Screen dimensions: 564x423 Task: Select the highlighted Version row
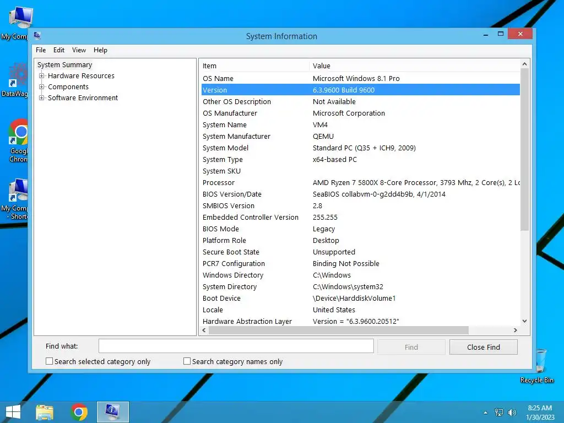click(x=360, y=90)
